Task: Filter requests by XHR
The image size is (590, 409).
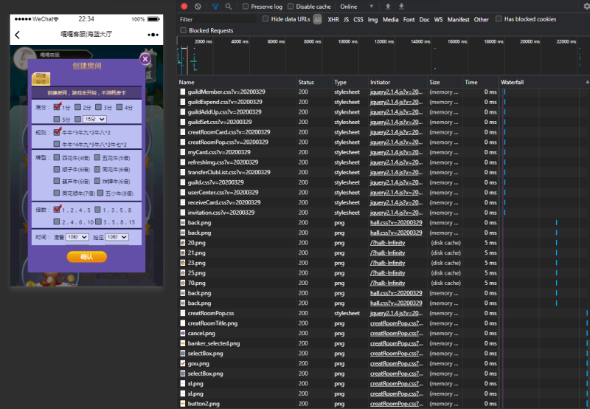Action: click(x=333, y=20)
